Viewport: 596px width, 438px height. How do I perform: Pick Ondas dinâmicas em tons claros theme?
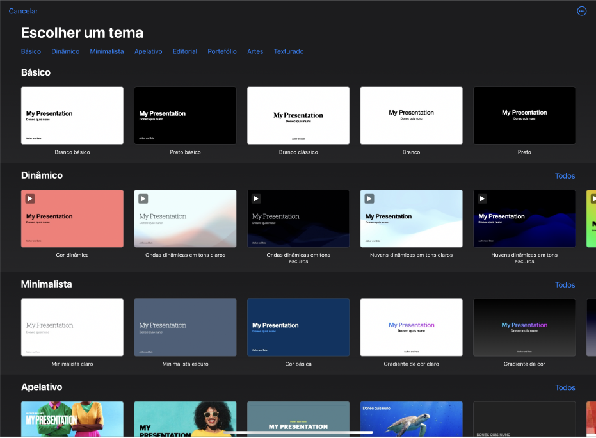tap(185, 218)
